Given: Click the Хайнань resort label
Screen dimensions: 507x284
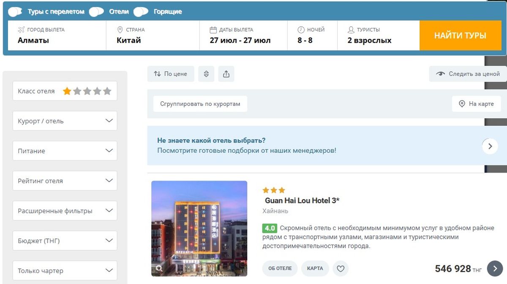Looking at the screenshot, I should (x=275, y=211).
